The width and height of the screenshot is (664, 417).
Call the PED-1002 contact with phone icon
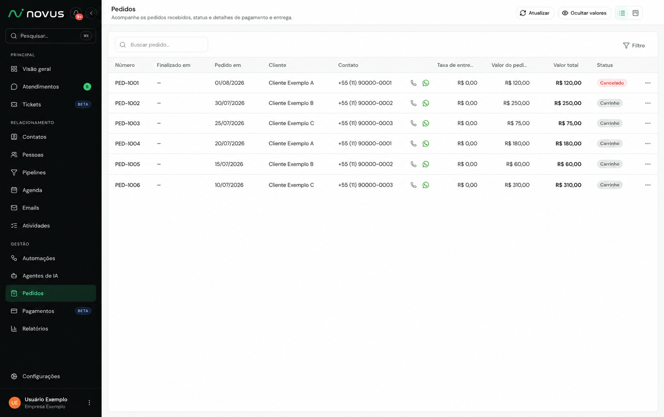(413, 103)
